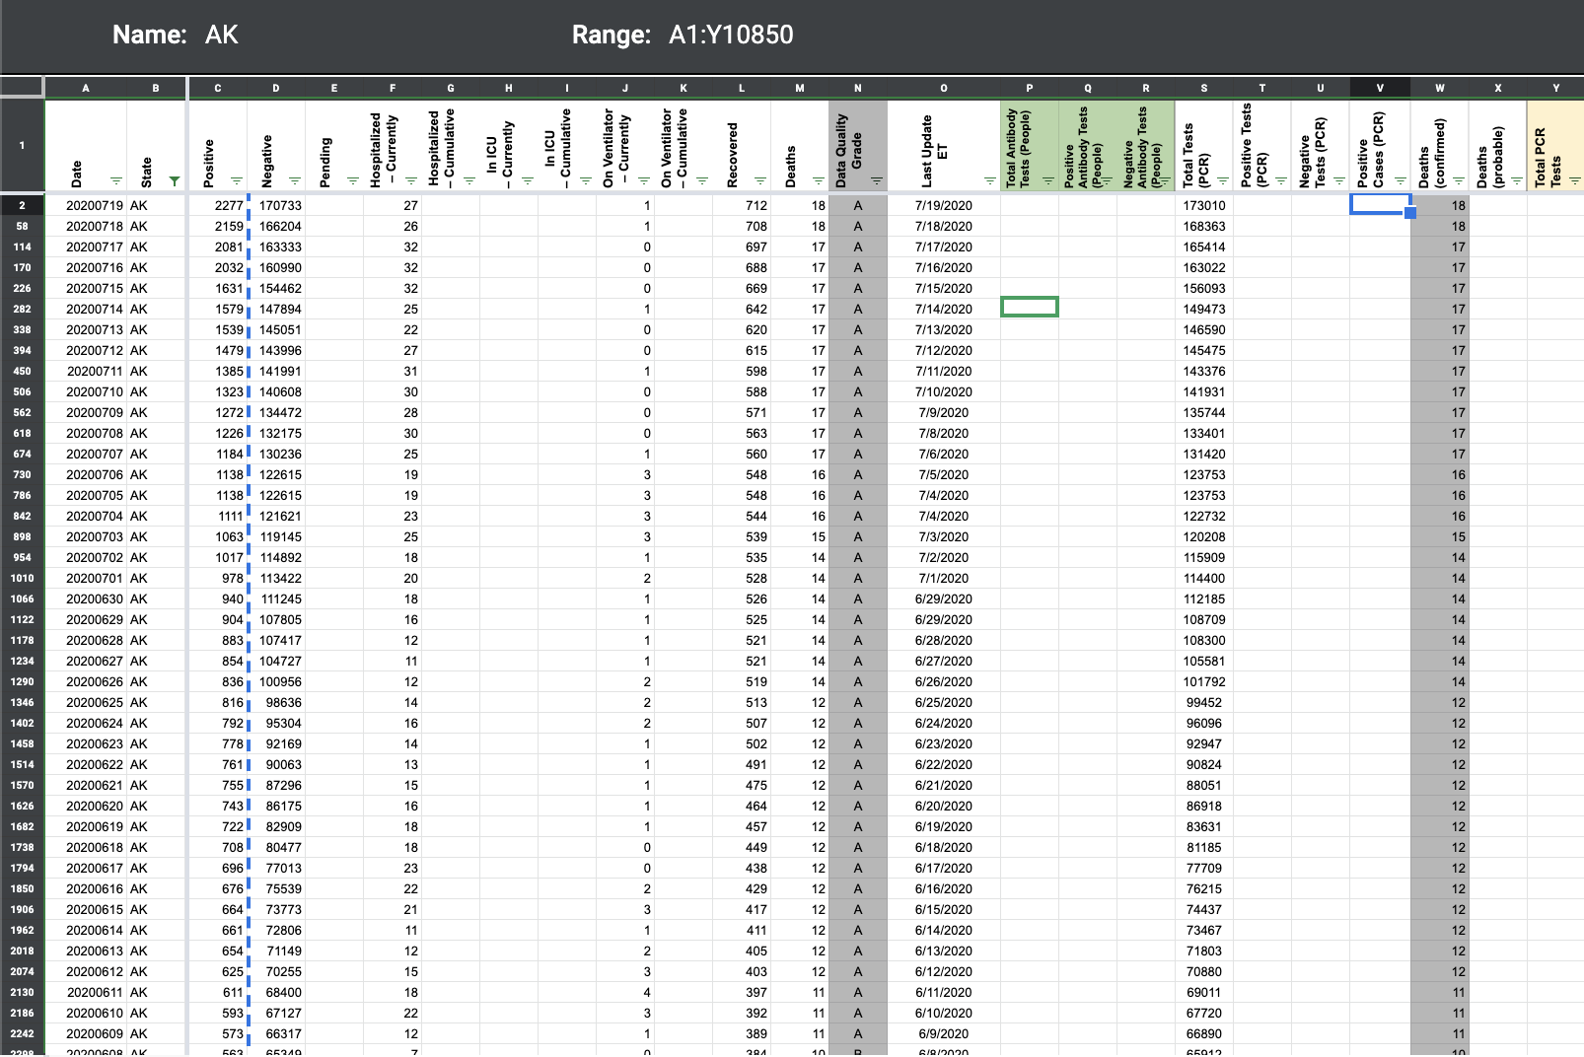The height and width of the screenshot is (1057, 1584).
Task: Open the Negative Tests (PCR) filter dropdown
Action: [x=1339, y=180]
